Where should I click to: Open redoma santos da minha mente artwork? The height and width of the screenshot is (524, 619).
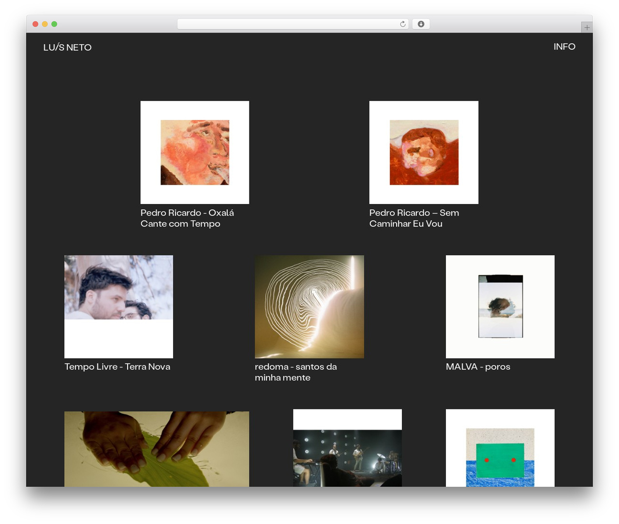pyautogui.click(x=309, y=306)
